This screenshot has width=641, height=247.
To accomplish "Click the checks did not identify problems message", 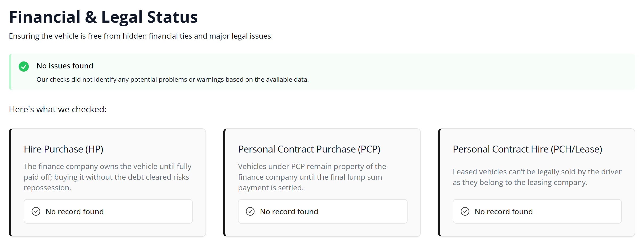I will (x=172, y=80).
